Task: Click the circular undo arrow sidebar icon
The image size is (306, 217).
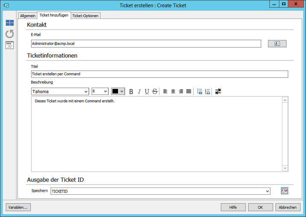Action: point(9,34)
